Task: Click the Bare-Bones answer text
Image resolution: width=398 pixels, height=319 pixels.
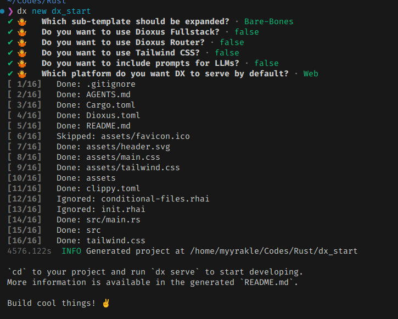Action: tap(269, 21)
